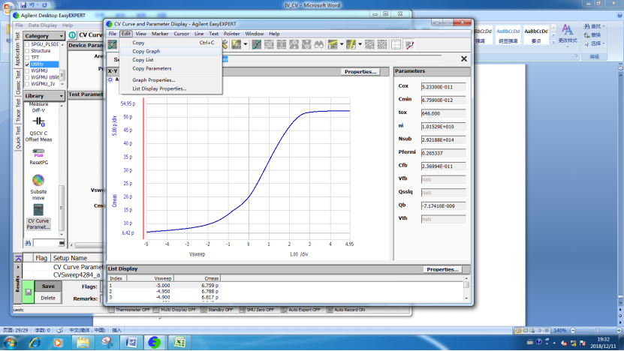Screen dimensions: 624x351
Task: Choose Graph Properties from the Edit menu
Action: 154,80
